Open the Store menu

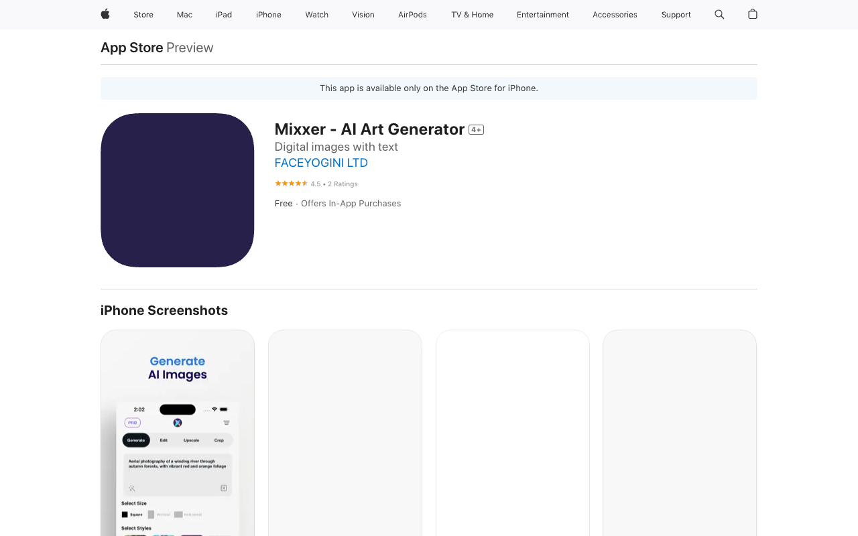pos(143,15)
